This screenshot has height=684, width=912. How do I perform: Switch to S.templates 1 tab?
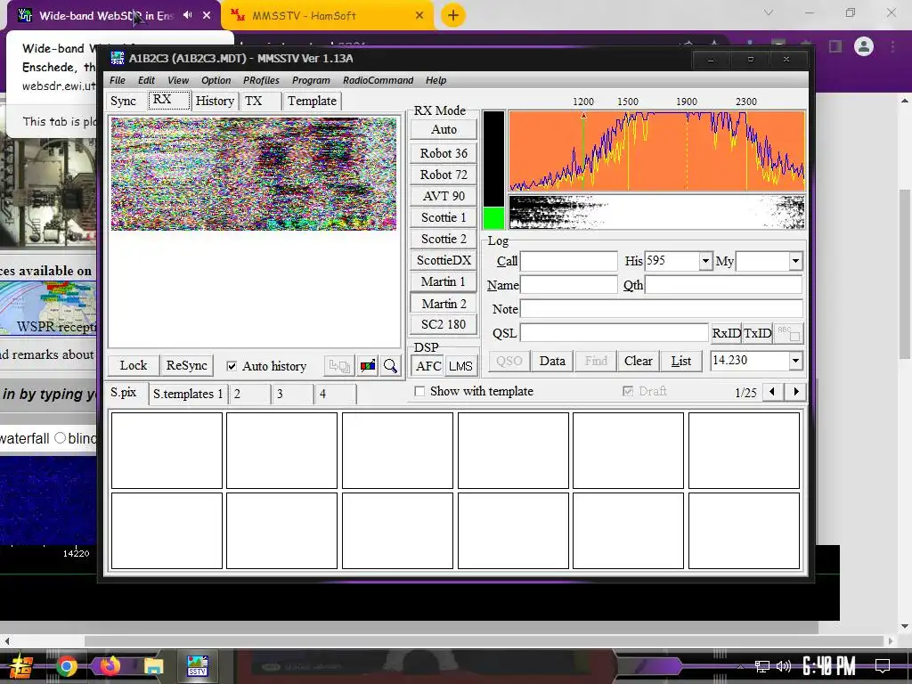(x=188, y=394)
